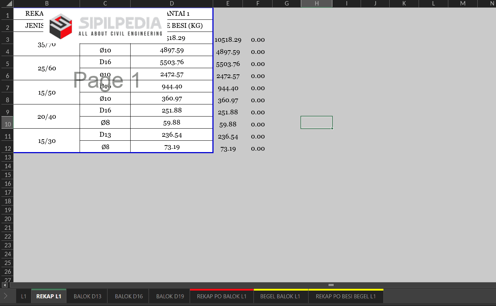496x306 pixels.
Task: Select row 10 by its header
Action: coord(7,124)
